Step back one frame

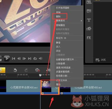click(19, 59)
